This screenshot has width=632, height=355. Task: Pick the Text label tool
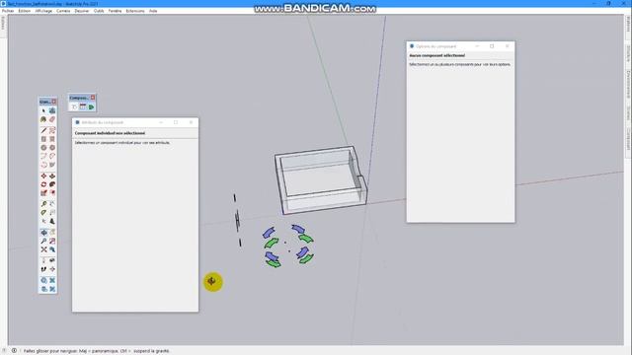pyautogui.click(x=52, y=212)
